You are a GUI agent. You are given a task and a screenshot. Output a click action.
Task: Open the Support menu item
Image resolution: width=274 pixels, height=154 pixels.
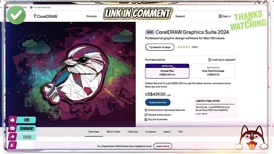(180, 16)
